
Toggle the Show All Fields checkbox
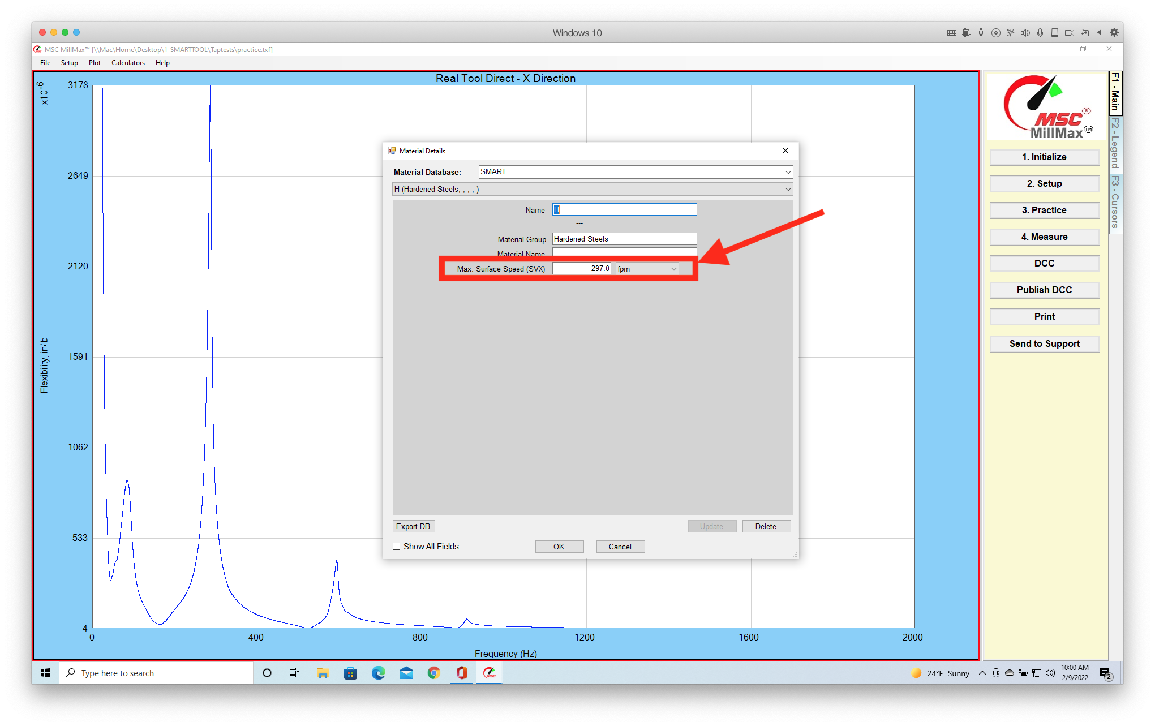pos(397,547)
